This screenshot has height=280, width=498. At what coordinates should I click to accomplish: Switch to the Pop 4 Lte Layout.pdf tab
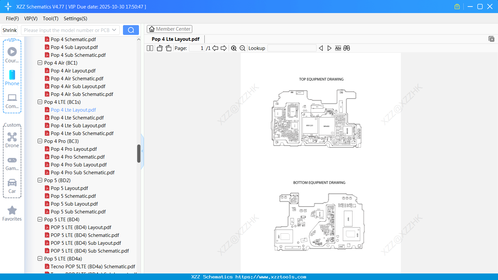[175, 39]
